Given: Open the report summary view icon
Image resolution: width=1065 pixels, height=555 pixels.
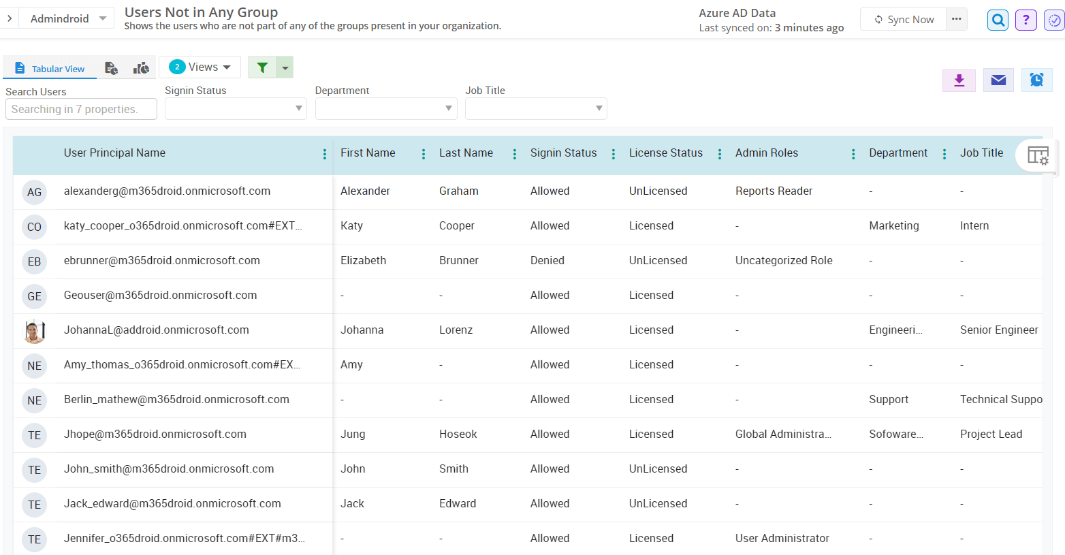Looking at the screenshot, I should pyautogui.click(x=111, y=67).
